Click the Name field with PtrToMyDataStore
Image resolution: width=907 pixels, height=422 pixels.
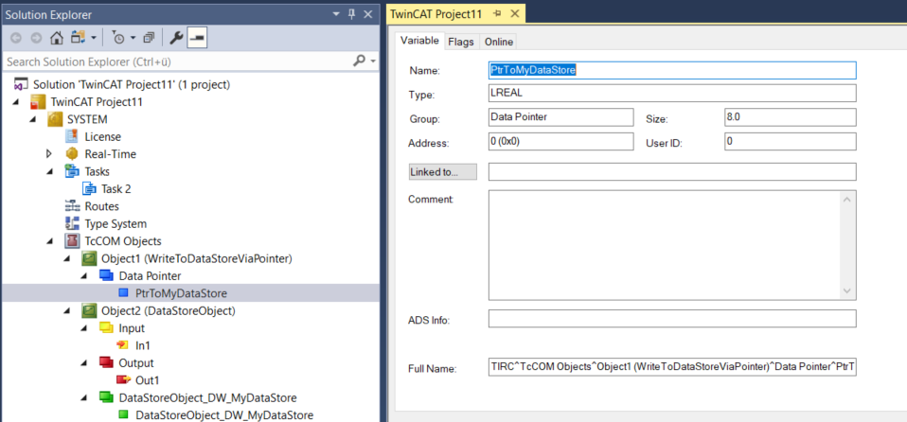tap(672, 70)
